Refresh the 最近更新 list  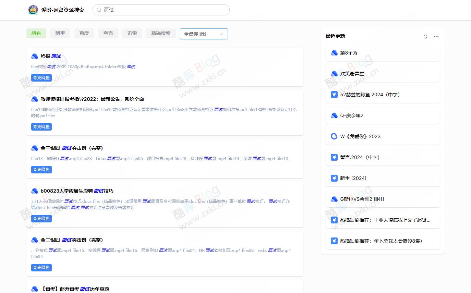[x=425, y=37]
